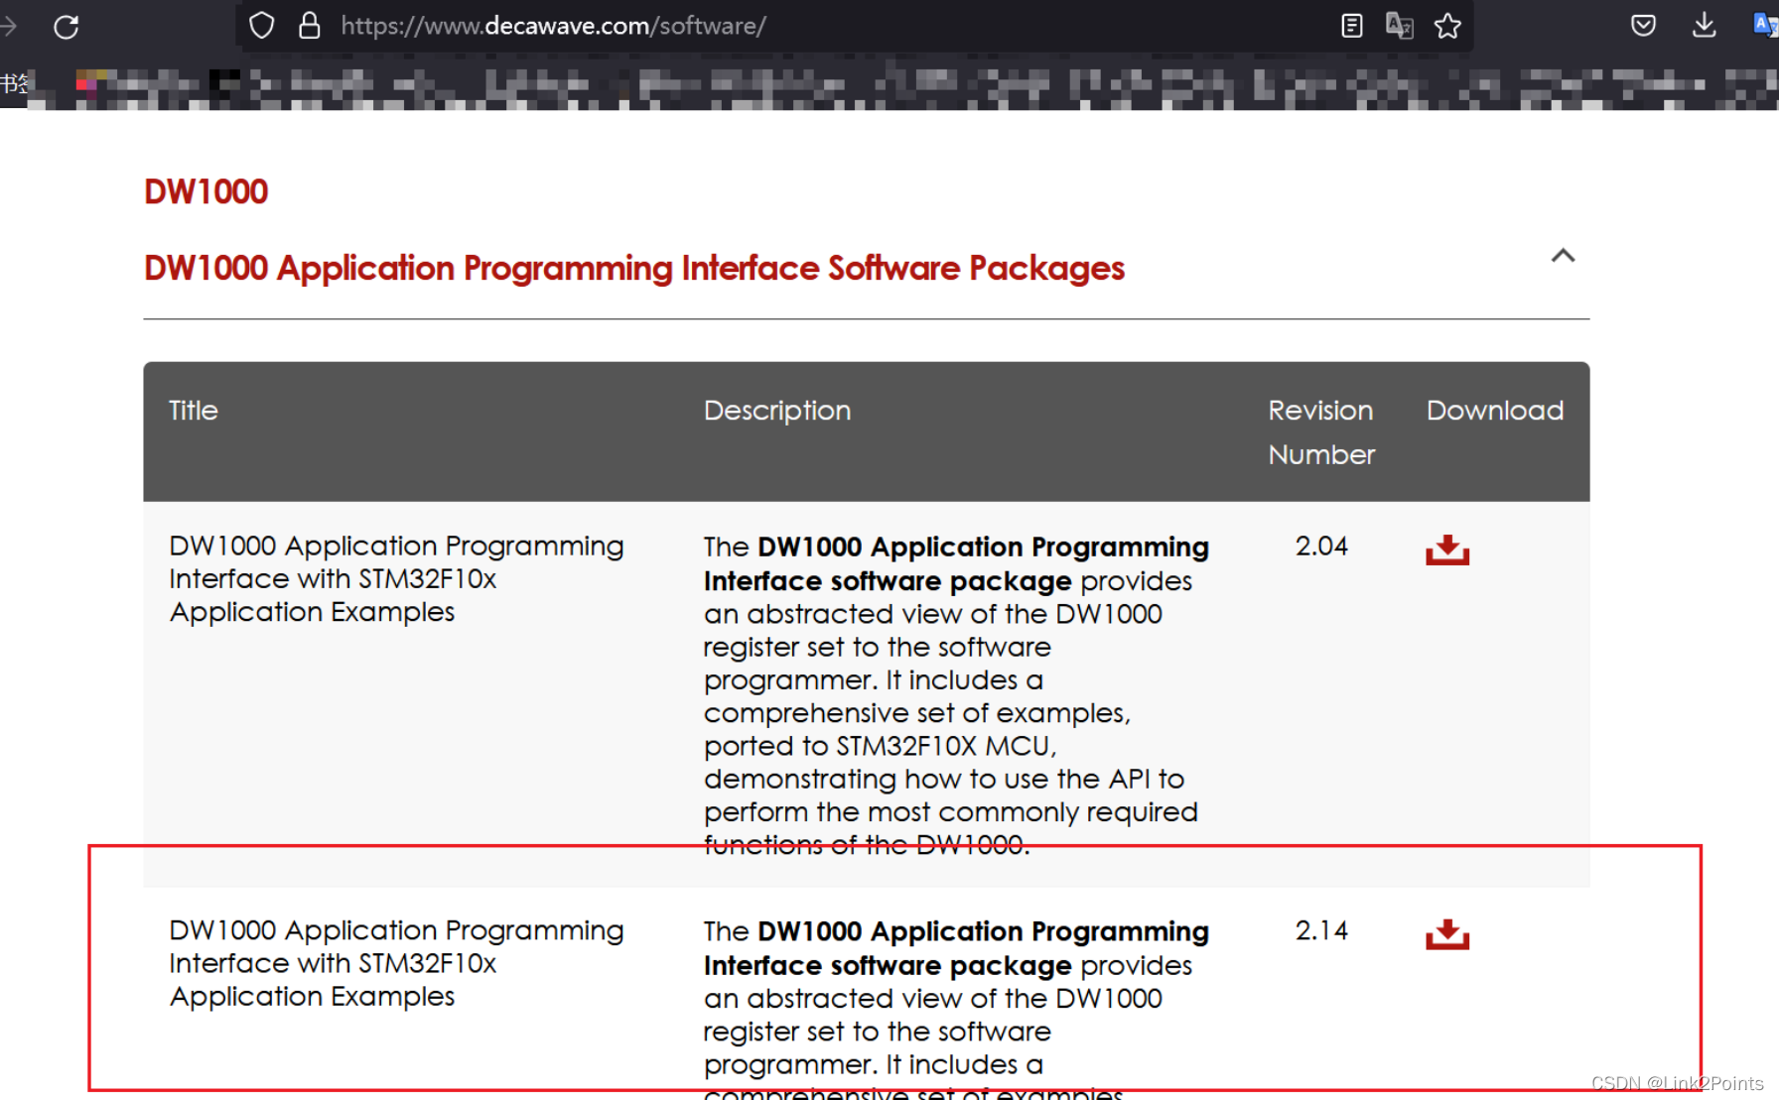Viewport: 1779px width, 1100px height.
Task: Click the Description column header
Action: tap(777, 411)
